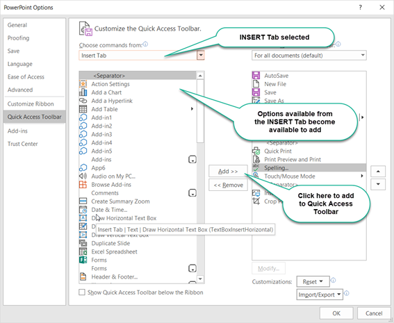Click the Add-in2 icon
The image size is (394, 323).
tap(83, 126)
